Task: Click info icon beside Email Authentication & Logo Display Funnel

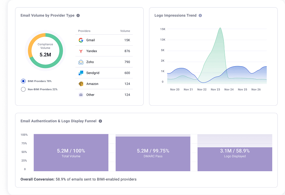Action: pos(100,121)
